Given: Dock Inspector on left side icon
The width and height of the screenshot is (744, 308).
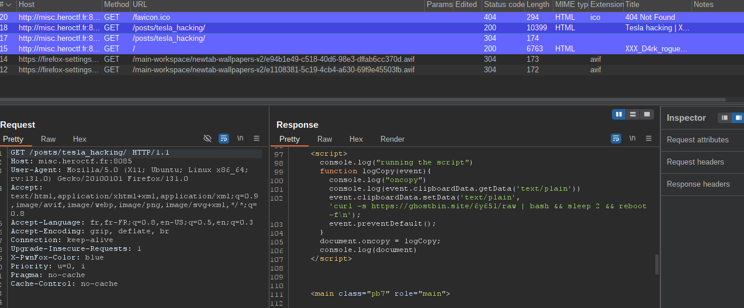Looking at the screenshot, I should [725, 118].
